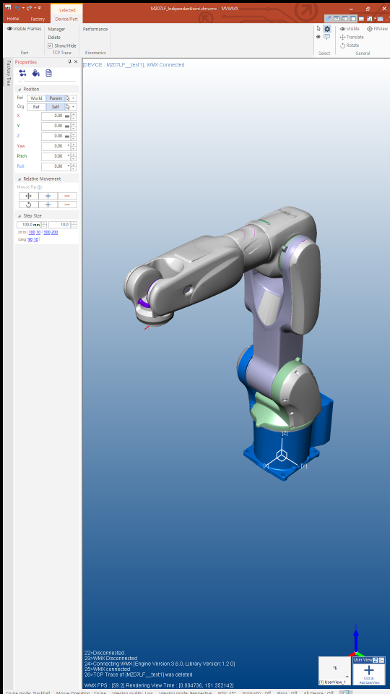The height and width of the screenshot is (694, 390).
Task: Click the 300 mm step size link
Action: point(47,232)
